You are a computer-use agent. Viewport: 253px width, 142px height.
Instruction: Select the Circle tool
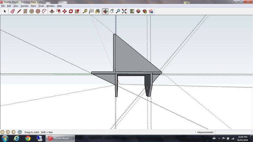click(x=32, y=11)
